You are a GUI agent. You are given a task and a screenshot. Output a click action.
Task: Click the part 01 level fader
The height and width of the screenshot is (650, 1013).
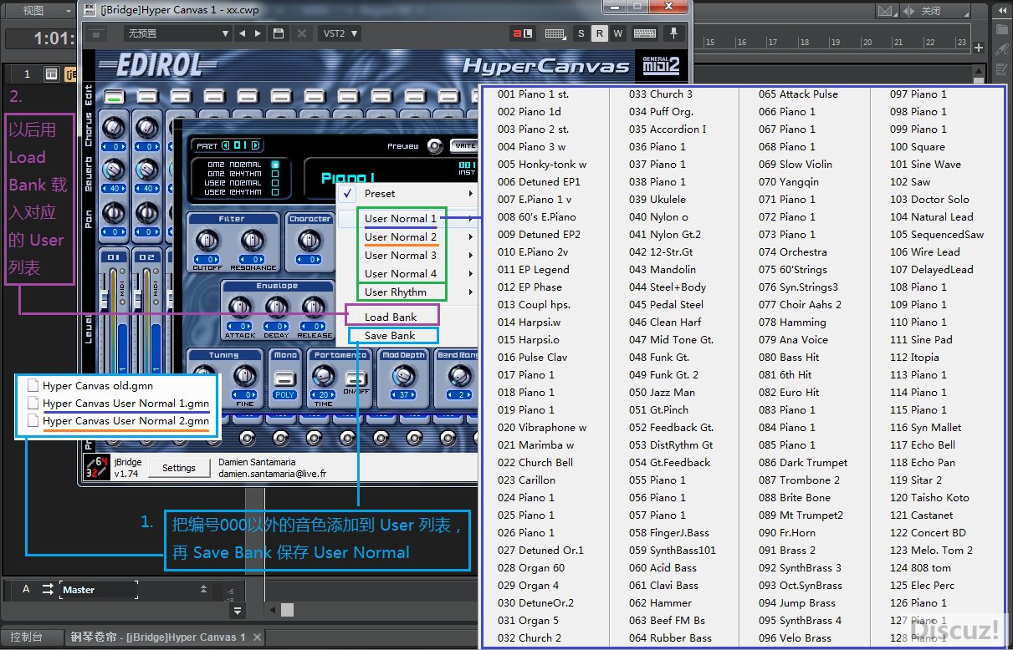106,299
